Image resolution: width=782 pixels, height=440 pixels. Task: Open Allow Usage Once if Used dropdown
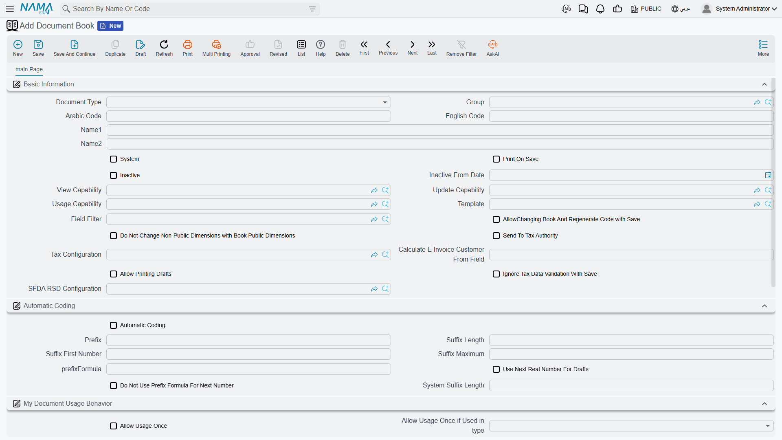[x=631, y=426]
